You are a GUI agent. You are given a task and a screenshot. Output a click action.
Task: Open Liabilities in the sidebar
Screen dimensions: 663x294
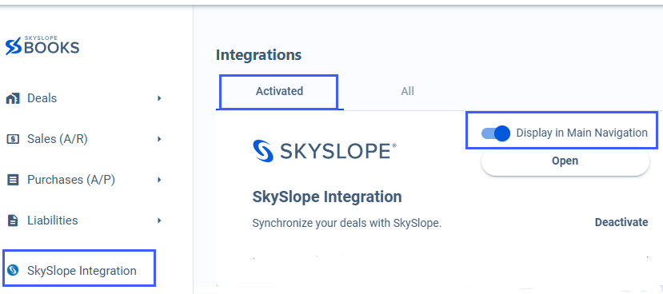pos(53,220)
